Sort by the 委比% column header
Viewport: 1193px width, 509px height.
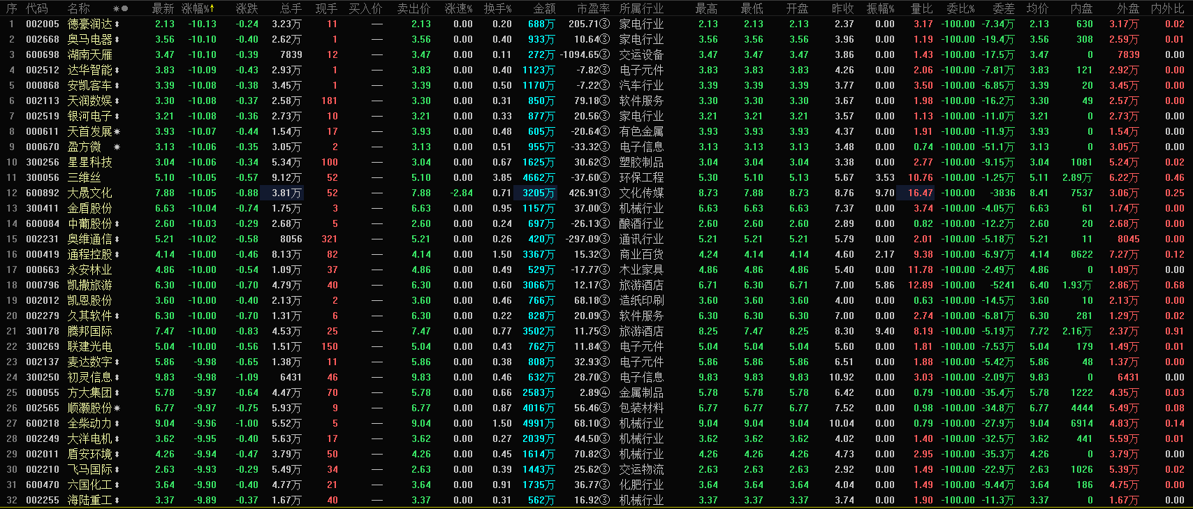(x=960, y=8)
